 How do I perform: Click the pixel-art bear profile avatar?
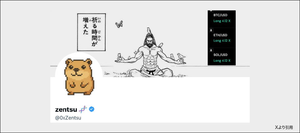point(79,76)
